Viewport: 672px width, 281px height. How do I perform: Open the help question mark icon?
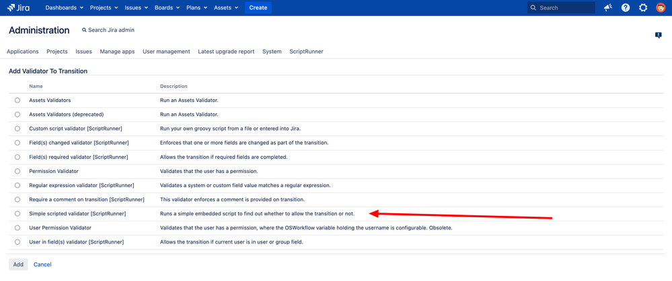click(626, 7)
